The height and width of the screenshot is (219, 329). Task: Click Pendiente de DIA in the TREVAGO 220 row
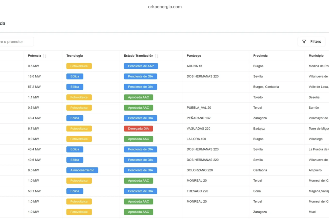(140, 191)
